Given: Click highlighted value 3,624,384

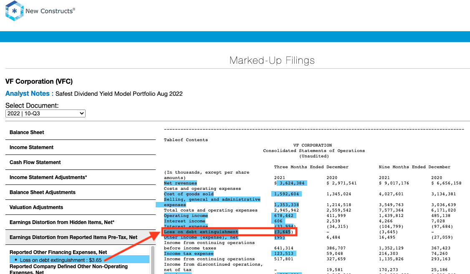Looking at the screenshot, I should click(x=292, y=183).
